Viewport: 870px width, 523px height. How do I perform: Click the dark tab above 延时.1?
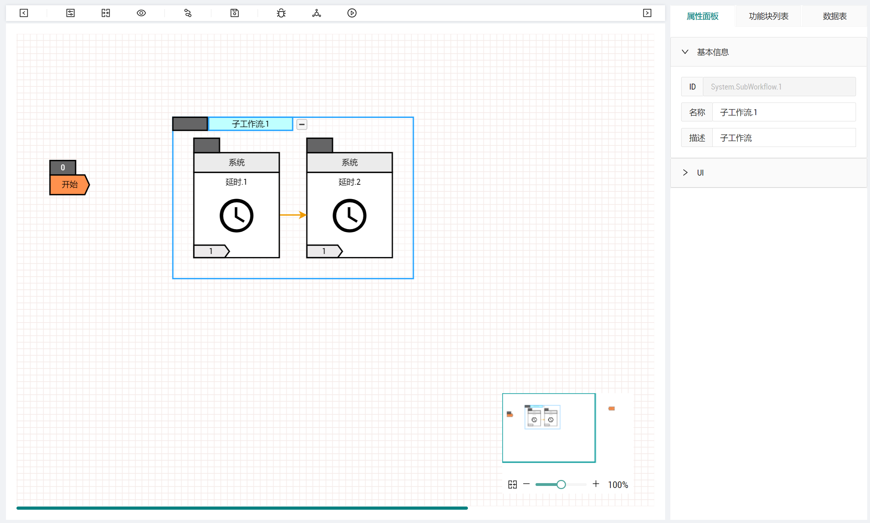[207, 145]
